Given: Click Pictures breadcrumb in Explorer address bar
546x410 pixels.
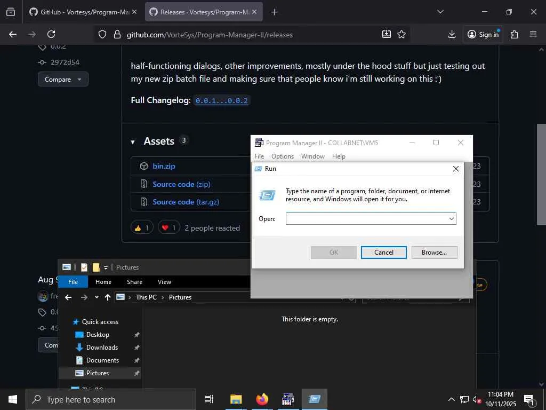Looking at the screenshot, I should 180,297.
